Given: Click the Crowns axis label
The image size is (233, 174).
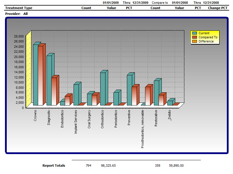Looking at the screenshot, I should point(35,115).
